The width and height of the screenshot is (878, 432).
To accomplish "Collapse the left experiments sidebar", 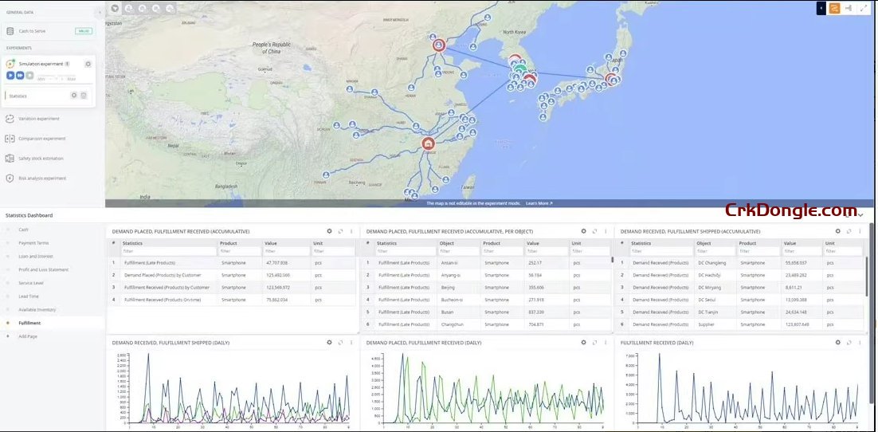I will click(99, 12).
